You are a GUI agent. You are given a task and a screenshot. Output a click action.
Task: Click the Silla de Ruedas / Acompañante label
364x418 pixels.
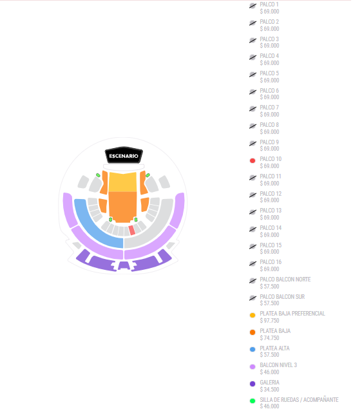[299, 400]
